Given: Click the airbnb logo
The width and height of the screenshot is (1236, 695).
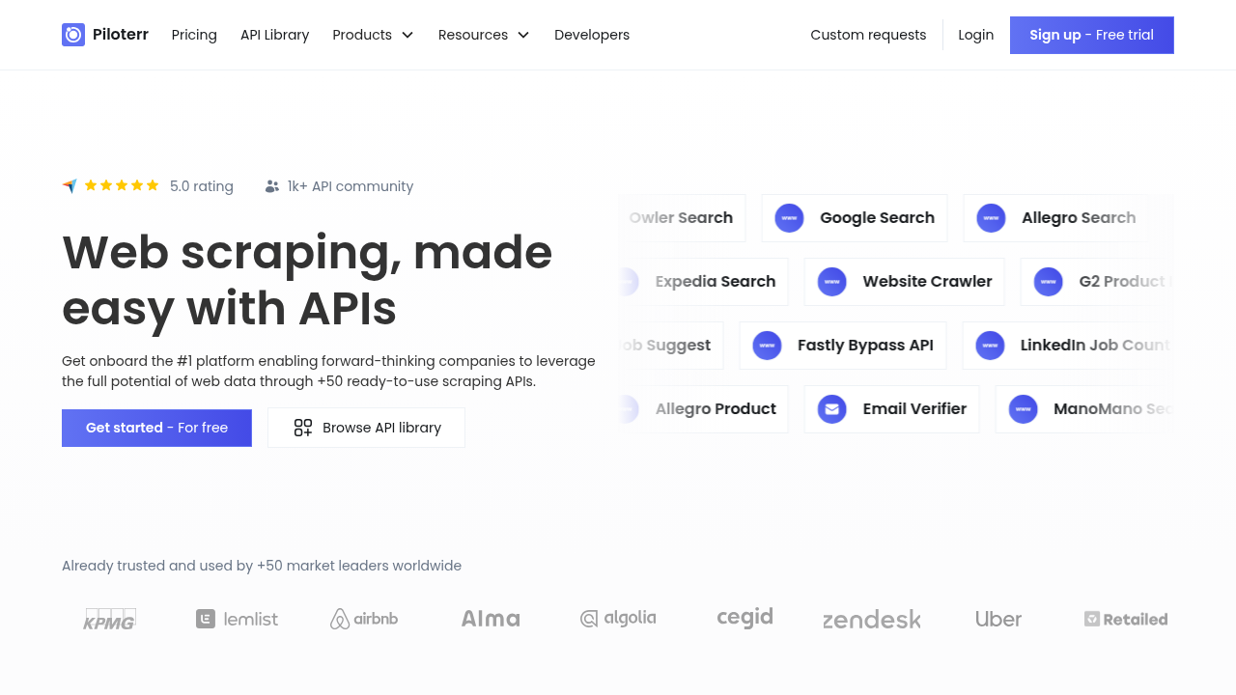Looking at the screenshot, I should coord(364,619).
